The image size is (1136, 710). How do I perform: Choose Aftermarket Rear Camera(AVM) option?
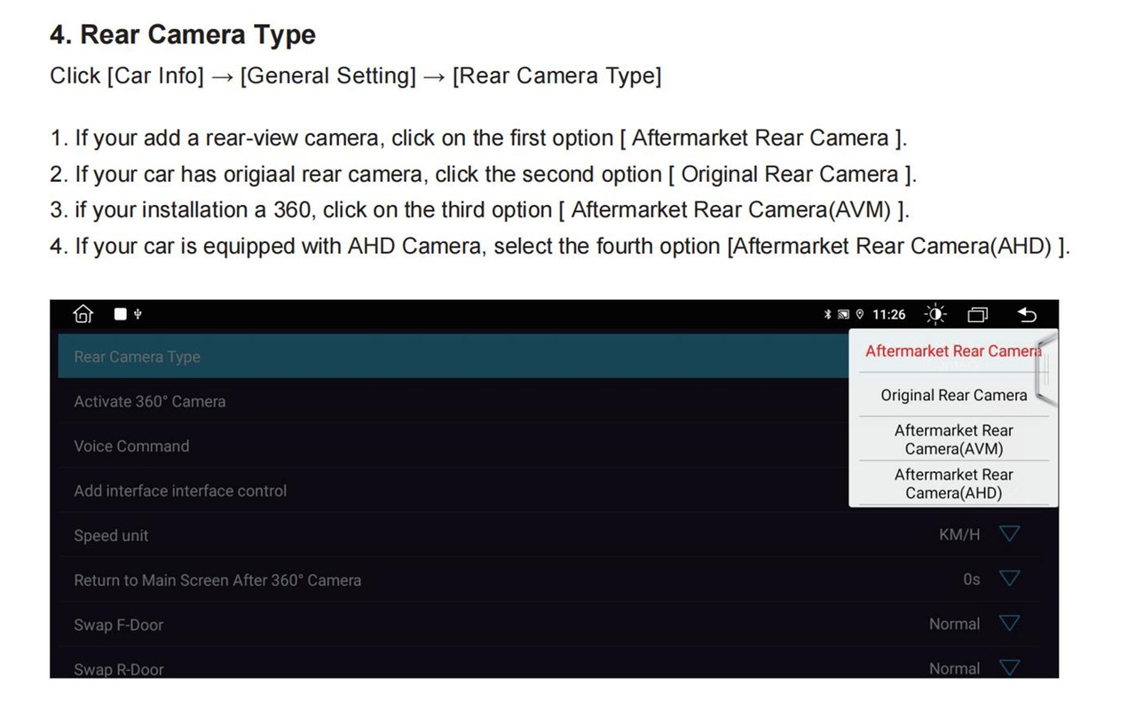[953, 439]
